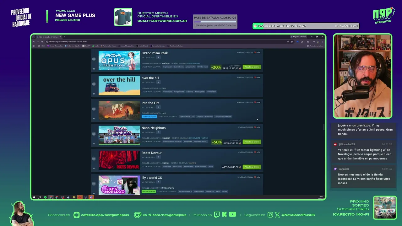Remove over the hill from wishlist

pyautogui.click(x=258, y=77)
